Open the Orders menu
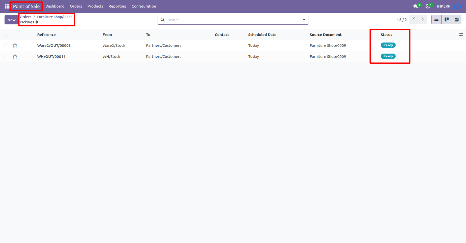This screenshot has width=466, height=243. [76, 6]
